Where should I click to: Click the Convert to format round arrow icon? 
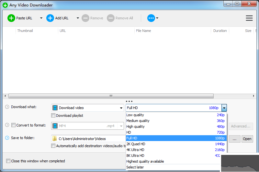point(7,125)
